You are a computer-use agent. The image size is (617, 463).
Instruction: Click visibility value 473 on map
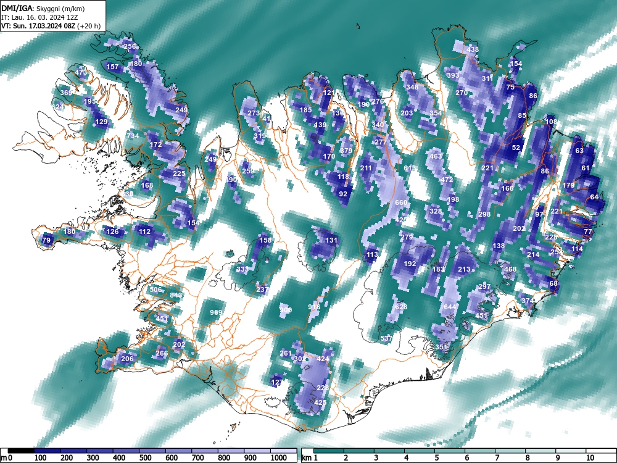[x=81, y=72]
